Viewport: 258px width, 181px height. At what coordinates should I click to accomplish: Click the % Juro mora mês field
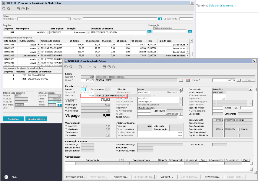pyautogui.click(x=144, y=111)
